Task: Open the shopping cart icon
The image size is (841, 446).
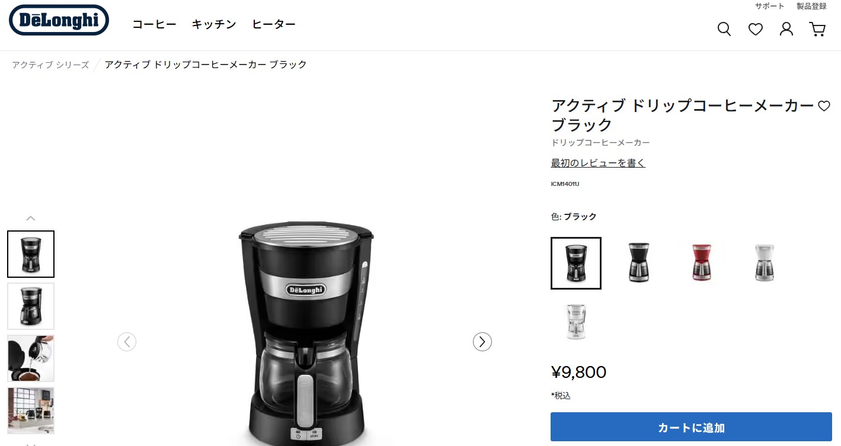Action: point(818,29)
